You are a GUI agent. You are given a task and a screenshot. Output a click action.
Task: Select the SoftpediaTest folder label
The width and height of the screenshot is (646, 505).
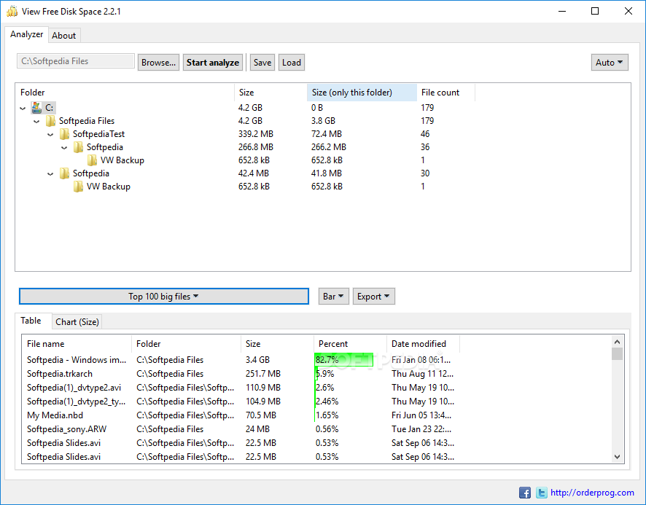point(98,134)
